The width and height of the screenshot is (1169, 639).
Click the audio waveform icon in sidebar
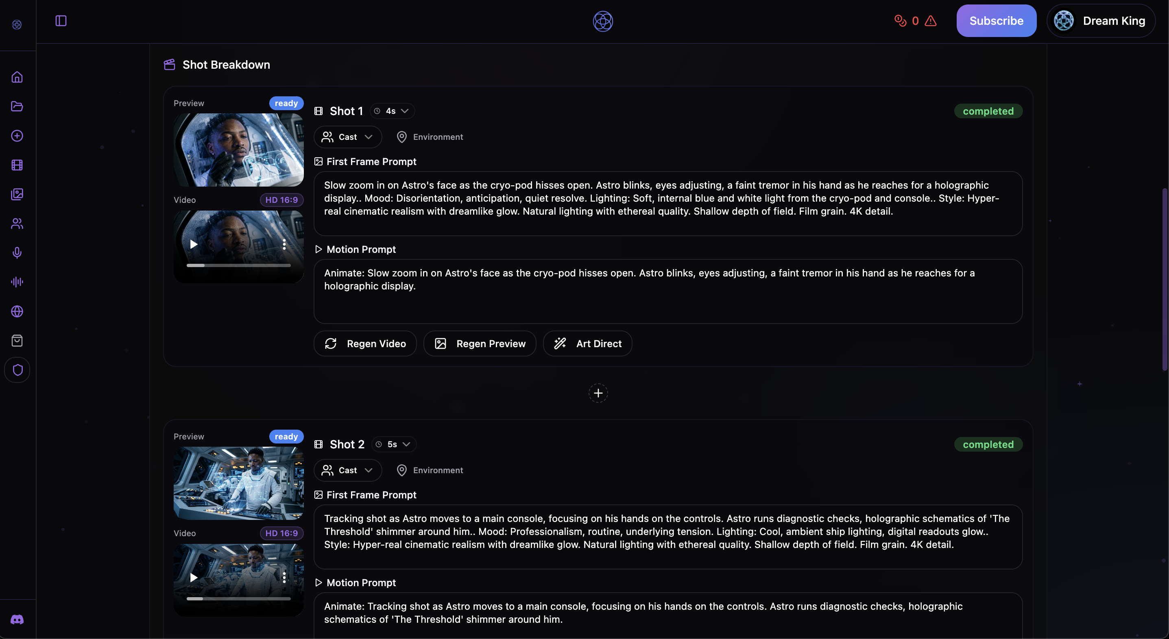17,282
